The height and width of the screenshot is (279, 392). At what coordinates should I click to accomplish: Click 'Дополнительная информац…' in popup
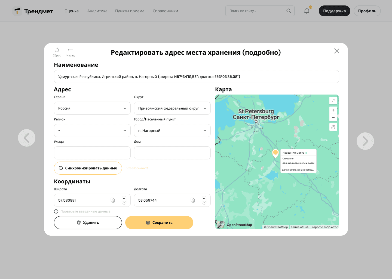298,170
